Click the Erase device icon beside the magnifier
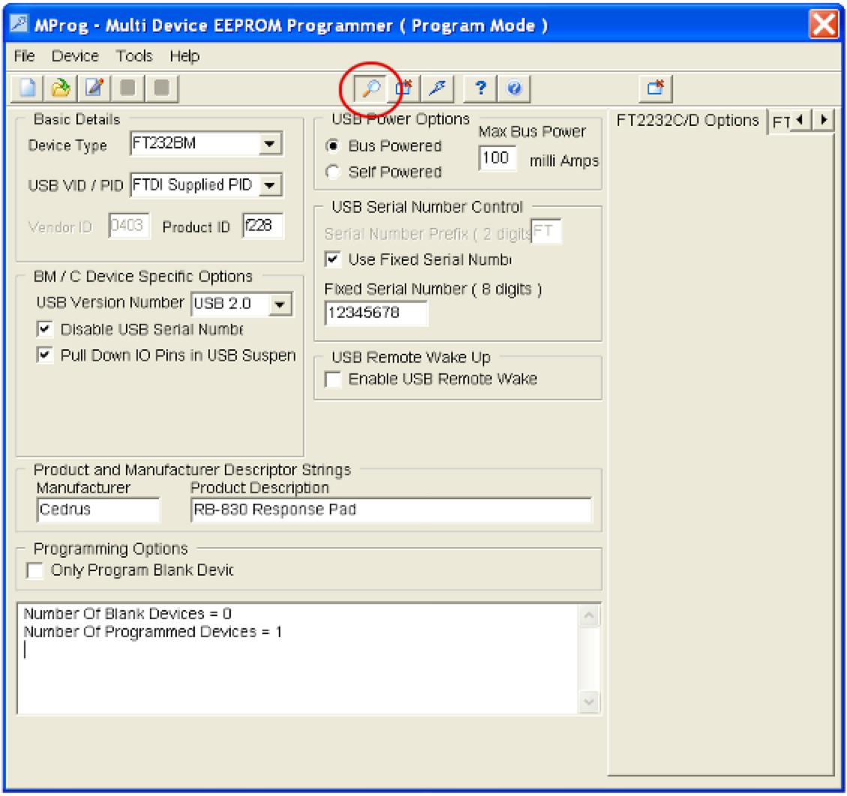This screenshot has height=796, width=847. (x=404, y=88)
